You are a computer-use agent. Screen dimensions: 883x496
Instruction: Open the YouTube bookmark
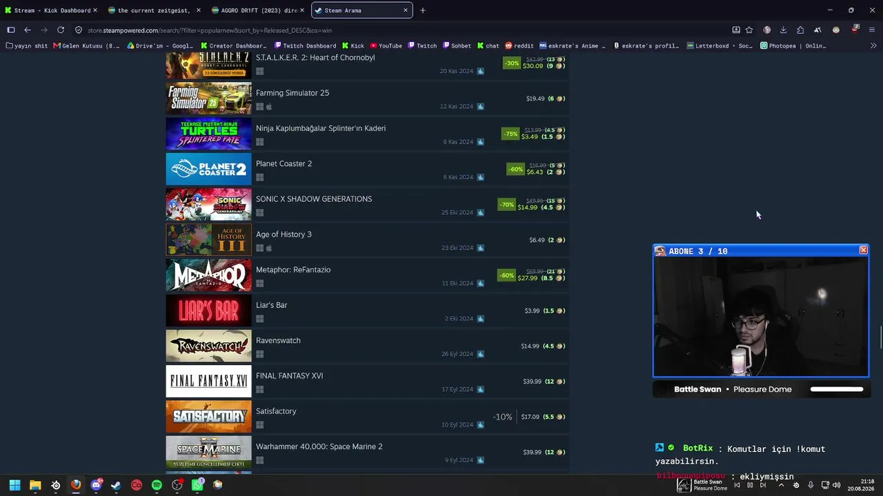[x=386, y=46]
